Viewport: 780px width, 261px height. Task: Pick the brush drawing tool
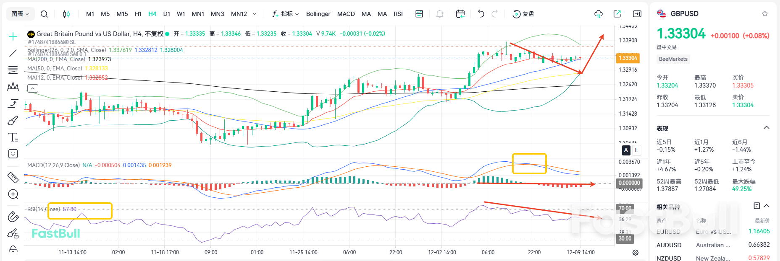pos(13,121)
